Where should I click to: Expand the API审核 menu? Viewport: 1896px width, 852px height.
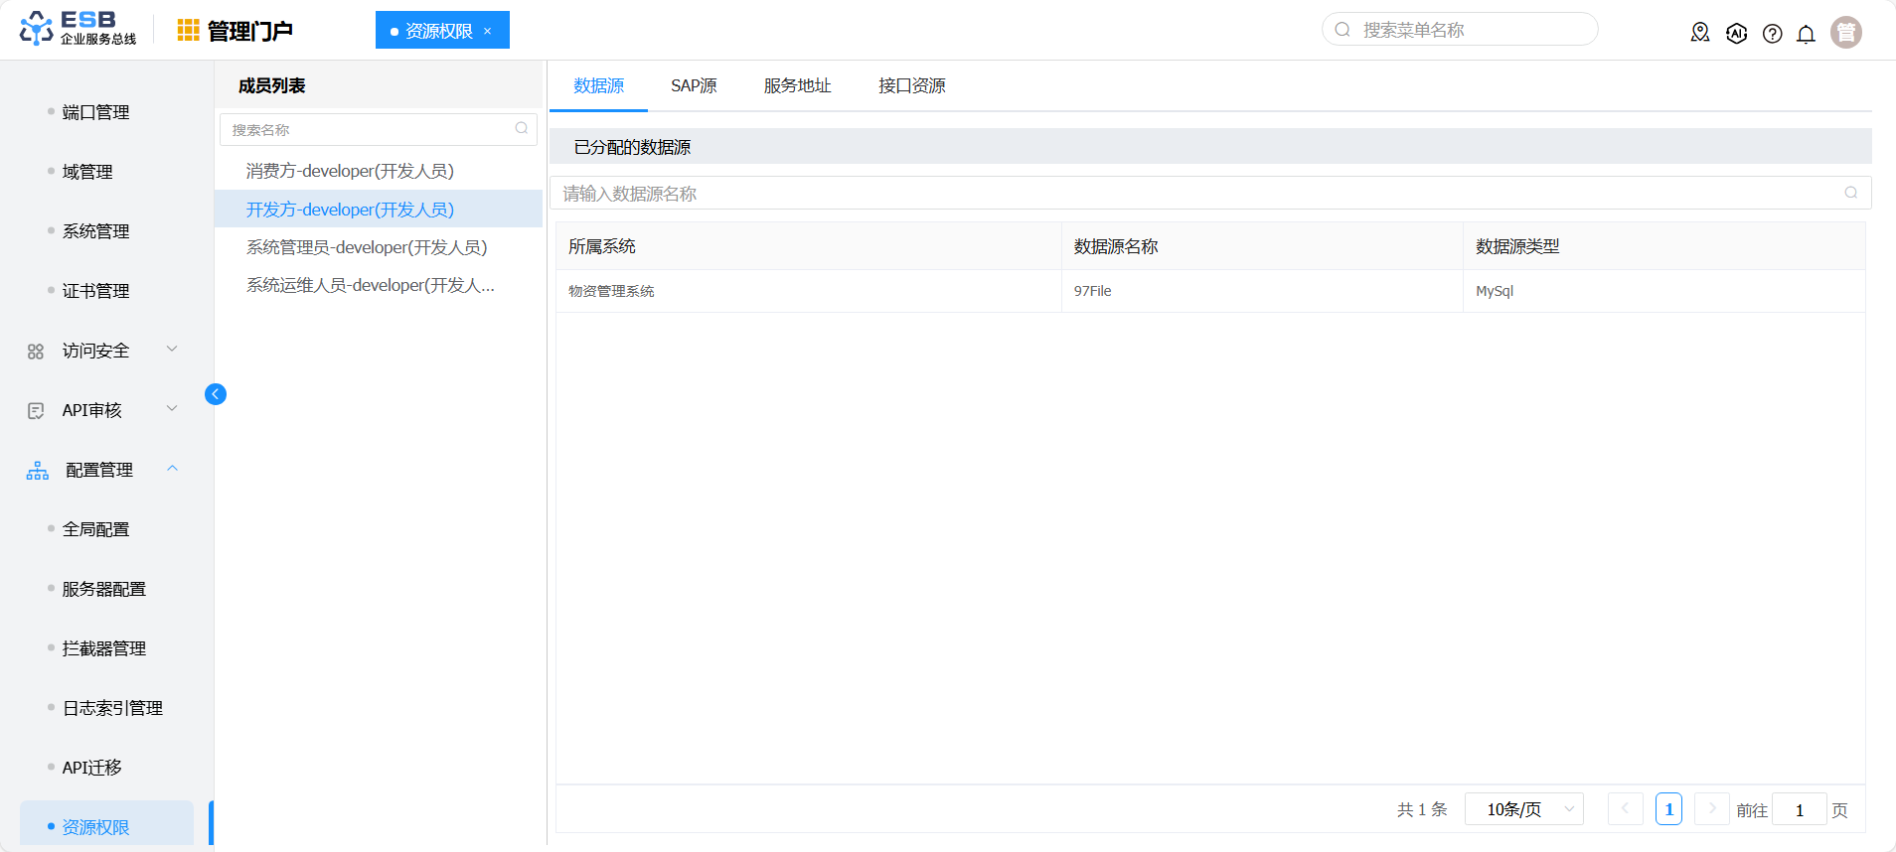pyautogui.click(x=172, y=409)
